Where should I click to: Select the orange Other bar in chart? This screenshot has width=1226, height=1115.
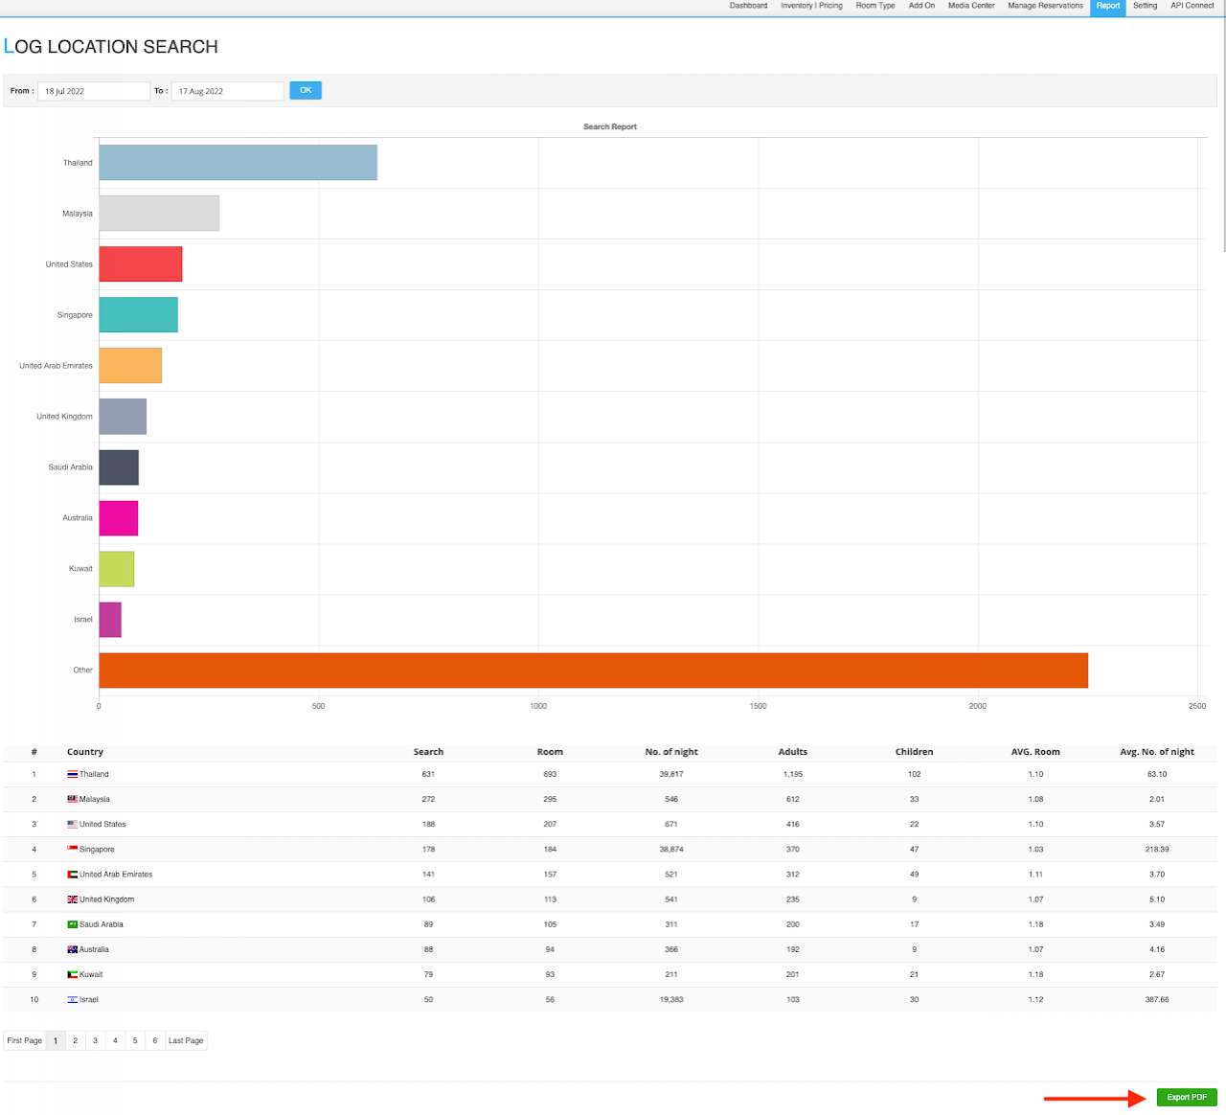coord(593,671)
